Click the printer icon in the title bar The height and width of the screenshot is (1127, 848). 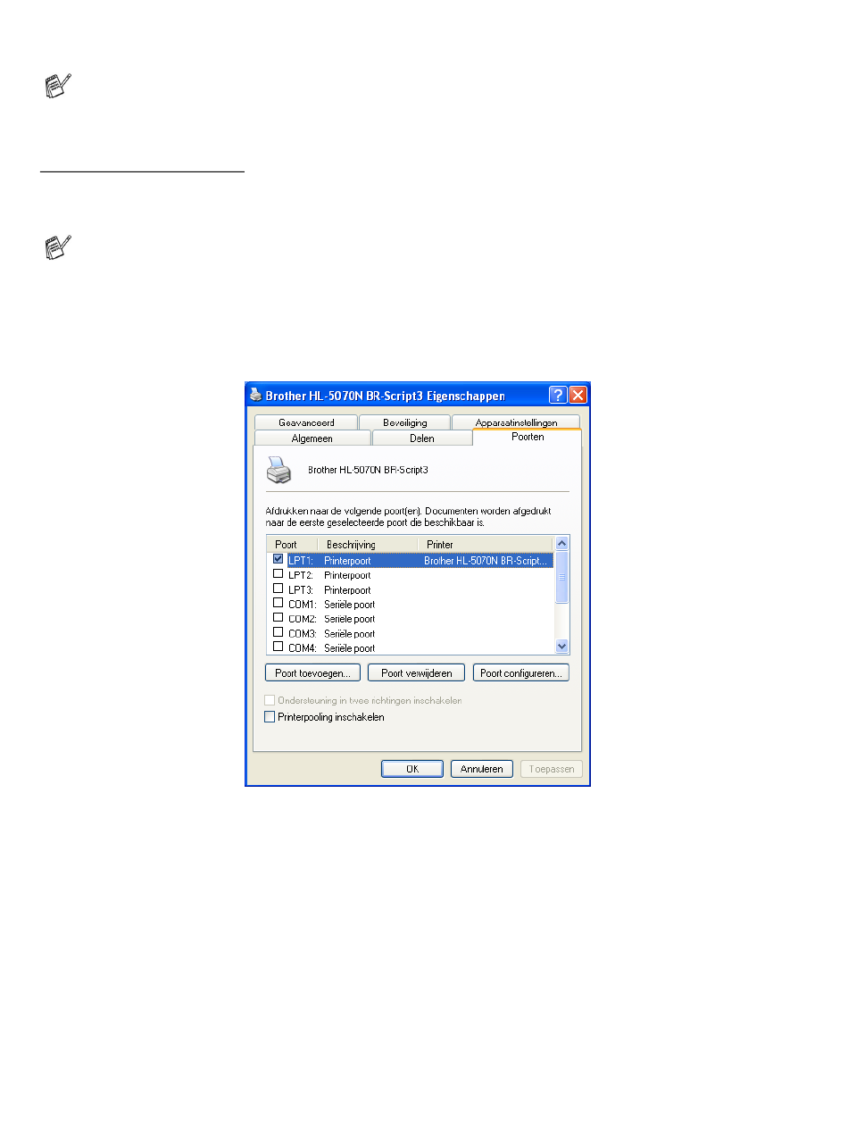256,395
